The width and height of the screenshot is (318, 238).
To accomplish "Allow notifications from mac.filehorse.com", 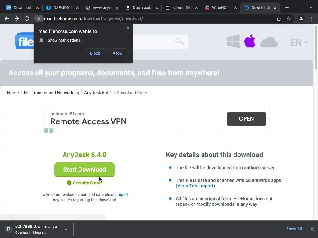I will (117, 53).
